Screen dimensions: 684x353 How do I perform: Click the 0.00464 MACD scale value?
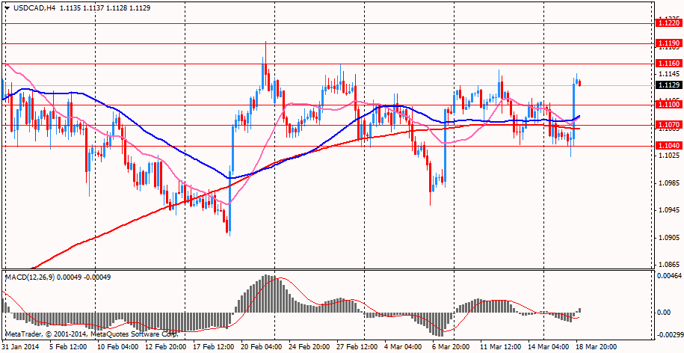point(668,277)
